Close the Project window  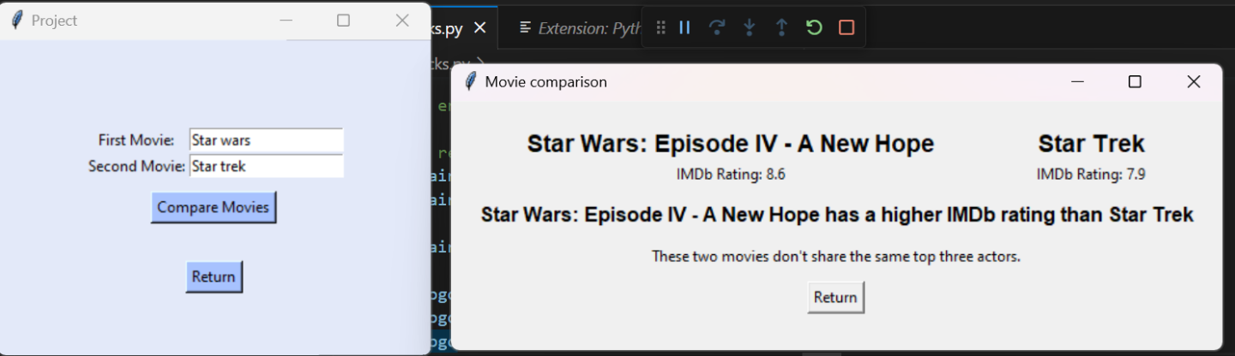[402, 21]
